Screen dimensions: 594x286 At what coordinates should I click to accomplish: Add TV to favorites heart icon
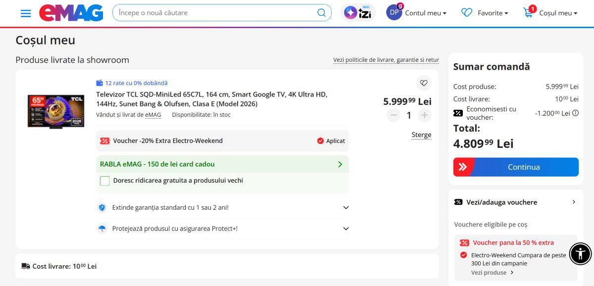click(x=423, y=83)
